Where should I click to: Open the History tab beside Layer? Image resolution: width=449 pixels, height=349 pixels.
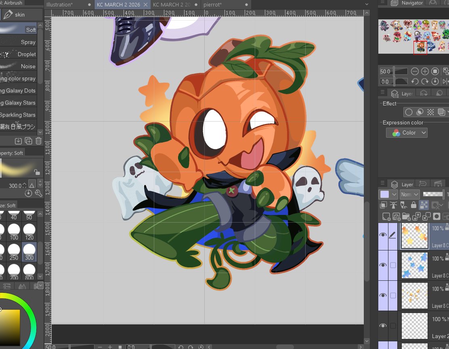coord(423,184)
